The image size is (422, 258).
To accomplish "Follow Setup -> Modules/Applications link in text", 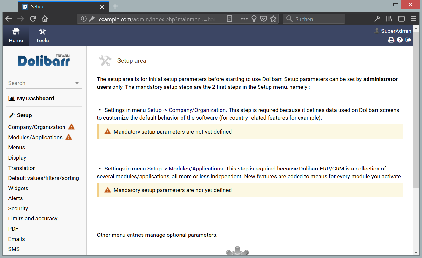I will 185,169.
